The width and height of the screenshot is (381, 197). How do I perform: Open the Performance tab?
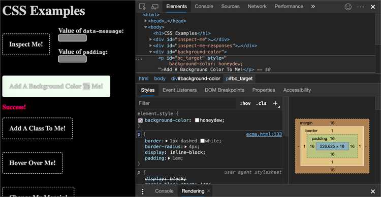[289, 7]
